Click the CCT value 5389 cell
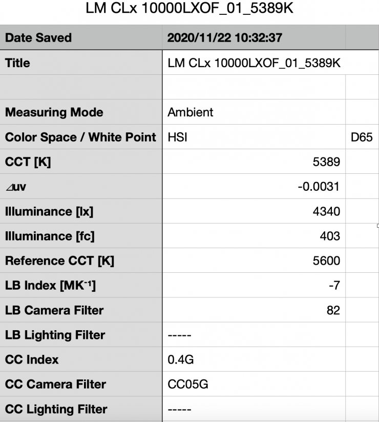The width and height of the screenshot is (379, 422). [254, 162]
